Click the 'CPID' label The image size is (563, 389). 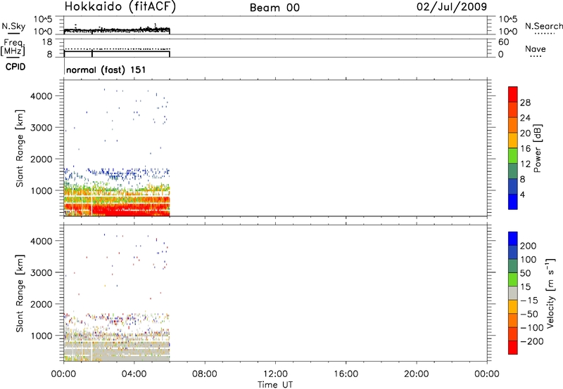[15, 67]
